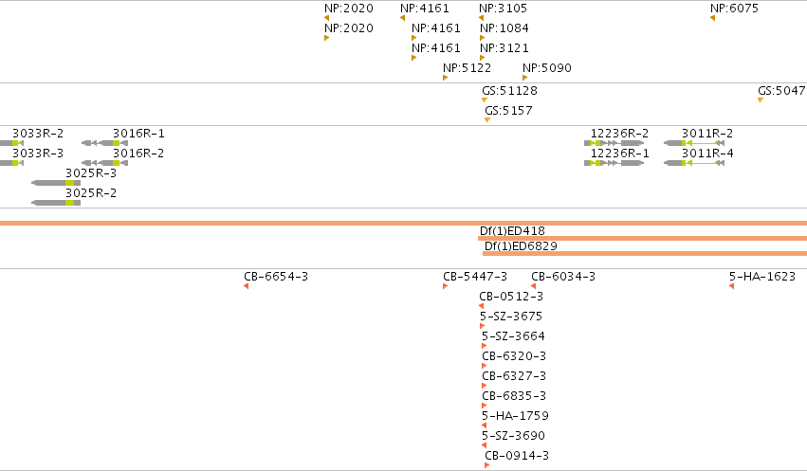Open the 3025R-2 transcript glyph
Screen dimensions: 807x471
(x=56, y=203)
